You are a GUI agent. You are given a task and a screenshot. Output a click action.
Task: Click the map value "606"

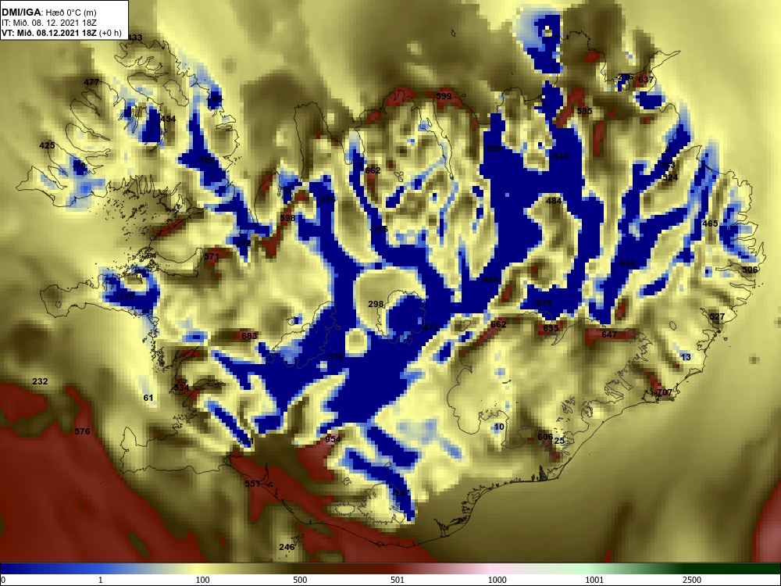pyautogui.click(x=545, y=437)
